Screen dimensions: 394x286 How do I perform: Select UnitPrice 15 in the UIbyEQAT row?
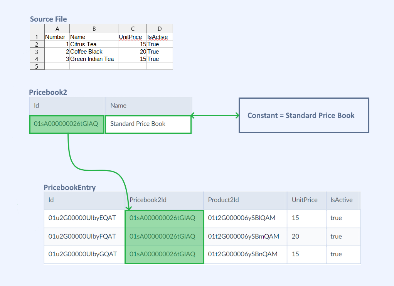tap(306, 218)
